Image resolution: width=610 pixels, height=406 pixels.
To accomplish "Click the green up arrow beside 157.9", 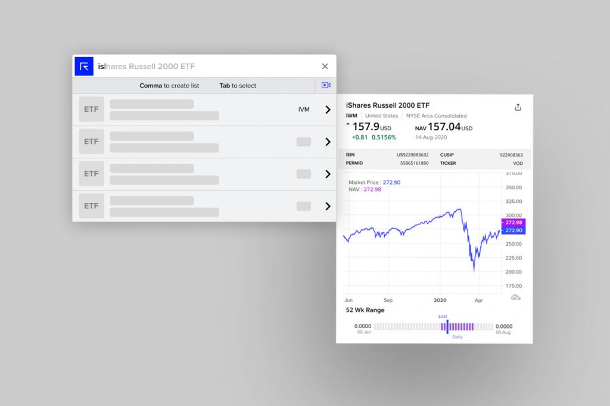I will click(348, 124).
